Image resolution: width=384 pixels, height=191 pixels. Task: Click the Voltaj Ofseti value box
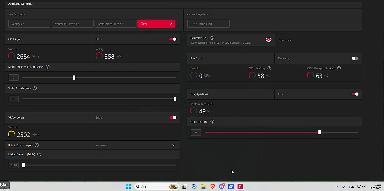(14, 99)
